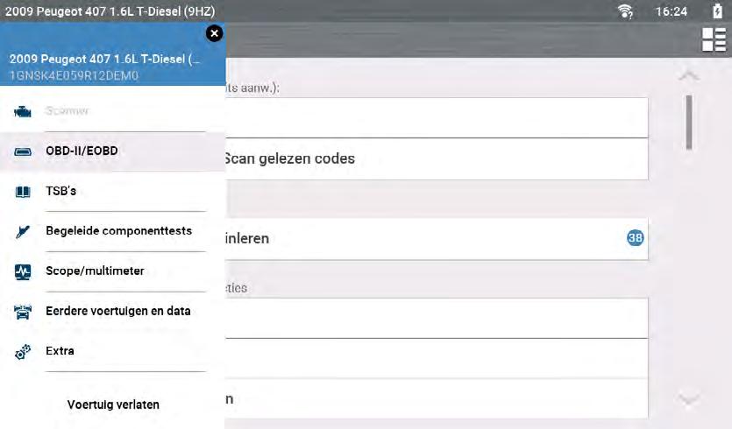Click the Scope/multimeter waveform icon
The image size is (732, 429).
click(x=23, y=271)
